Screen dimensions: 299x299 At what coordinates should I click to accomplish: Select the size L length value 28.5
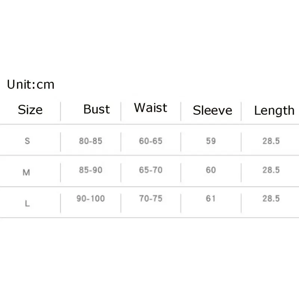coord(271,198)
